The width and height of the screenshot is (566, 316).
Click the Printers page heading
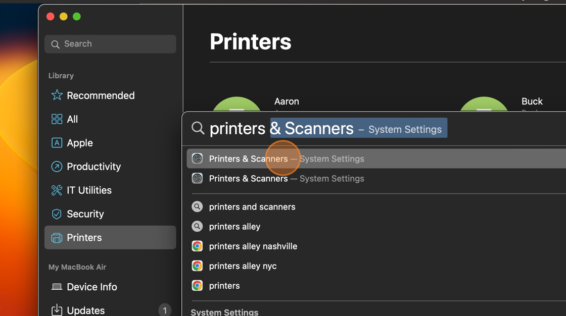point(251,42)
